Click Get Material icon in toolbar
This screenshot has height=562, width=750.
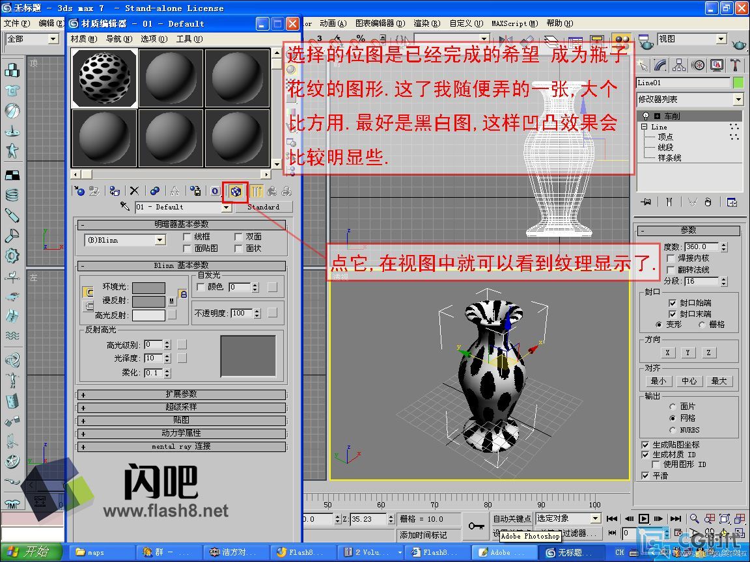[79, 191]
